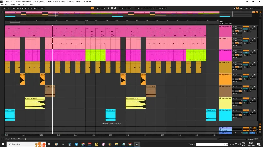
Task: Set track 1 monitor to In
Action: (233, 31)
